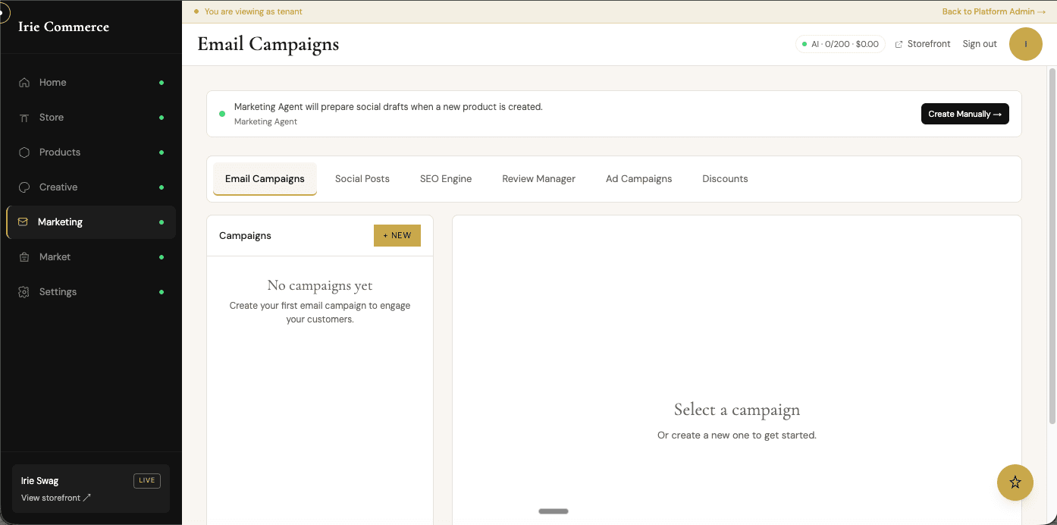Click the Settings gear icon

coord(24,292)
